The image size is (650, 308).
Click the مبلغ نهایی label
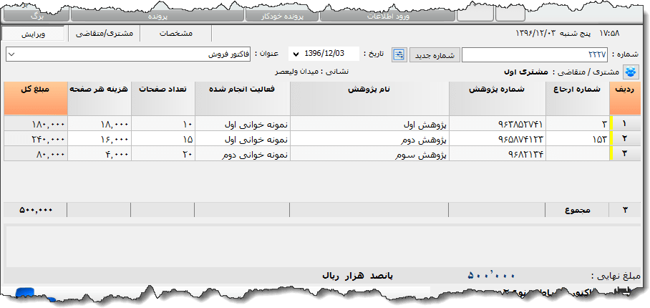click(617, 276)
